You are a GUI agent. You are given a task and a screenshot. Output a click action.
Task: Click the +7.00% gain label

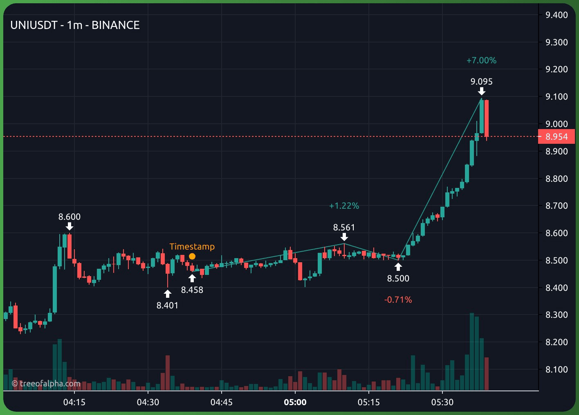pos(482,60)
